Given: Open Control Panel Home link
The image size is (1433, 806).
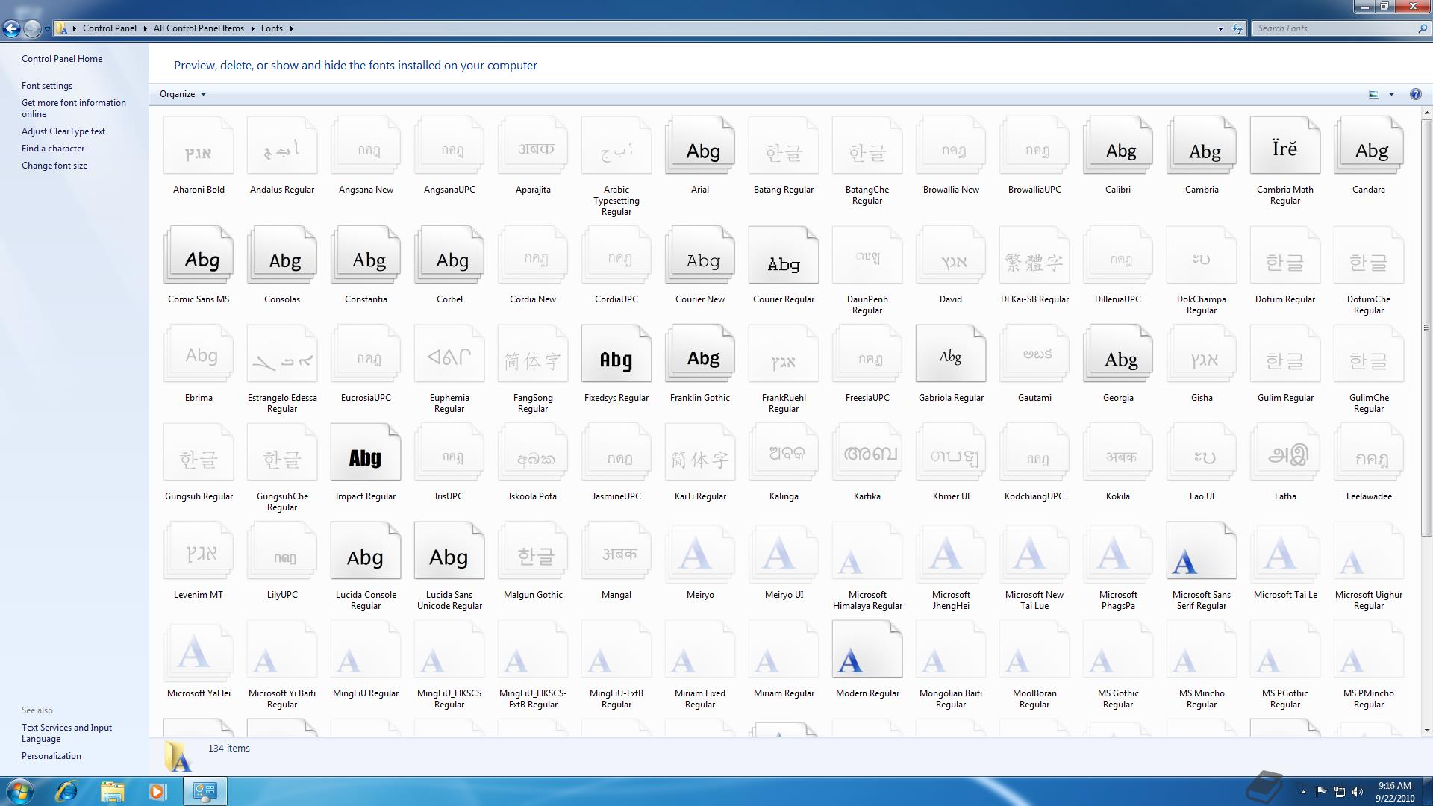Looking at the screenshot, I should [x=62, y=59].
